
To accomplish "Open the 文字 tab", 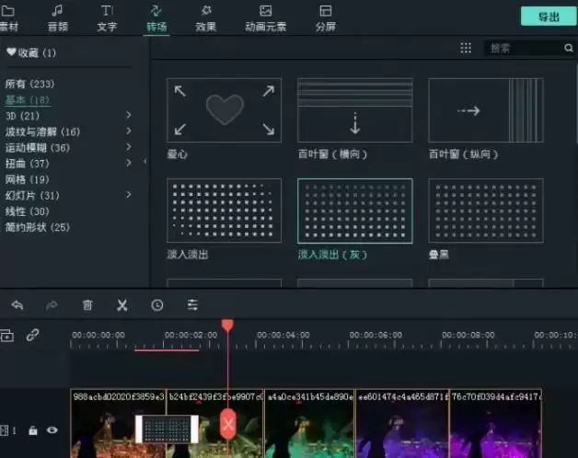I will (x=107, y=17).
